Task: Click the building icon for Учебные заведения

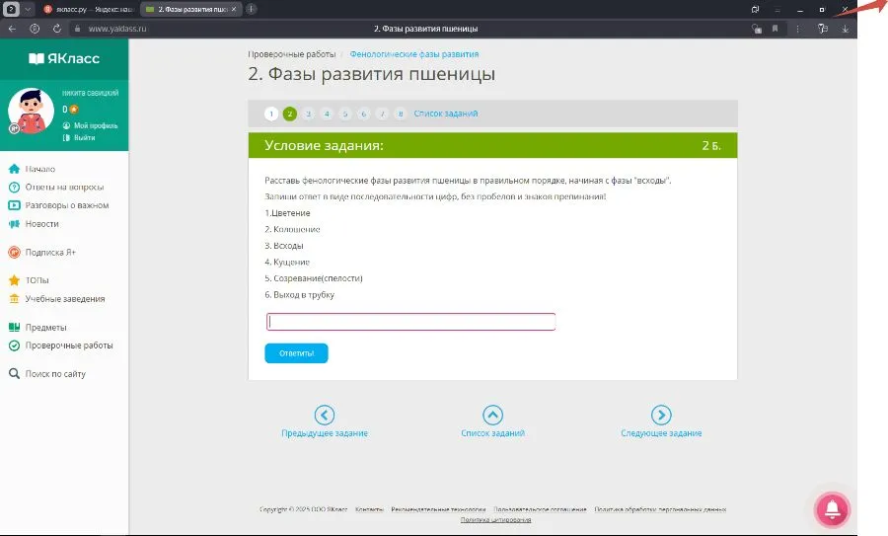Action: (14, 298)
